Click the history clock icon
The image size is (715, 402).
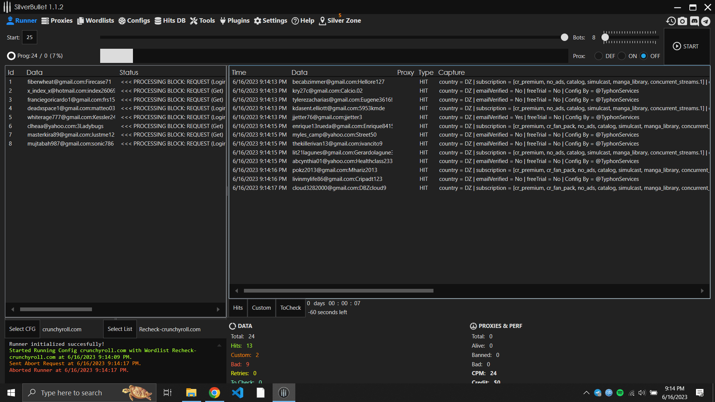point(671,21)
